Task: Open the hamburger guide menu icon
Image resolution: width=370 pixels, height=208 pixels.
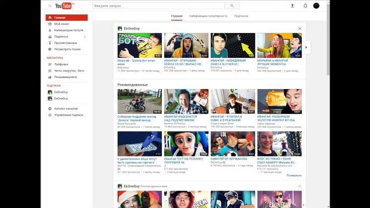Action: click(x=50, y=6)
